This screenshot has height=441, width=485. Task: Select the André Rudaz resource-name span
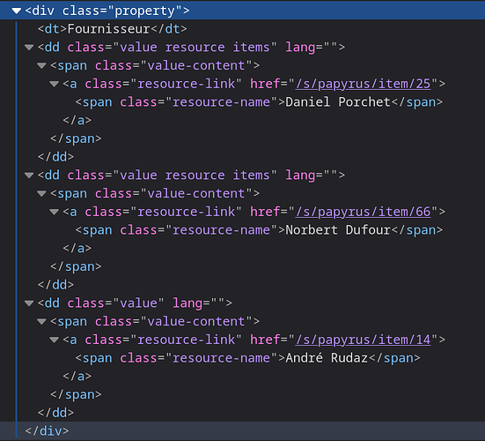click(247, 358)
